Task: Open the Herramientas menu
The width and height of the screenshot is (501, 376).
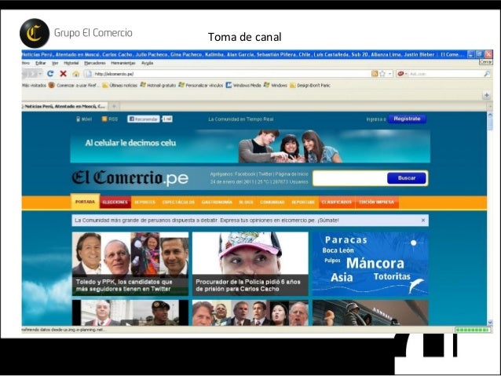Action: [x=123, y=63]
